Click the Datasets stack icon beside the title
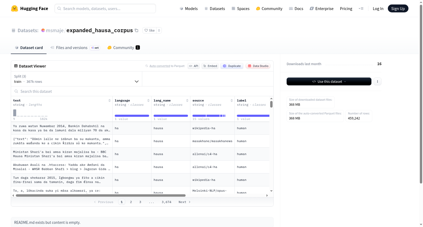 pyautogui.click(x=13, y=30)
